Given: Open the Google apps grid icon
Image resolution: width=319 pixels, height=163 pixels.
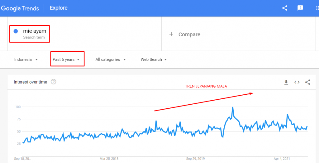Looking at the screenshot, I should 317,8.
